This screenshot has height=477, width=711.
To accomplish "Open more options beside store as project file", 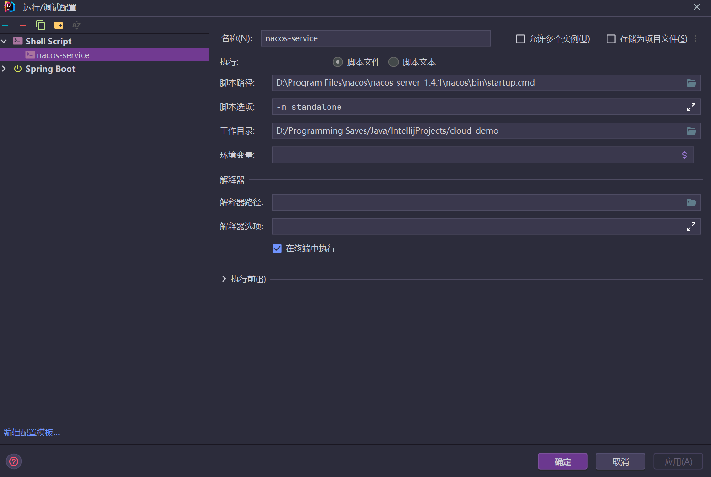I will (x=695, y=39).
